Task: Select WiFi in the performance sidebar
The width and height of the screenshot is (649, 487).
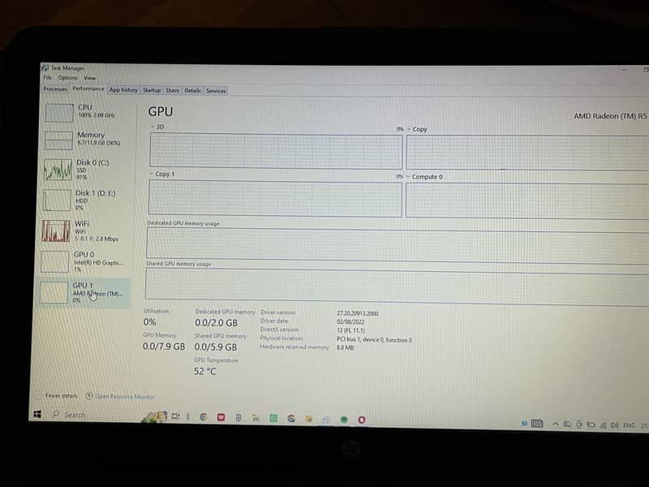Action: coord(85,231)
